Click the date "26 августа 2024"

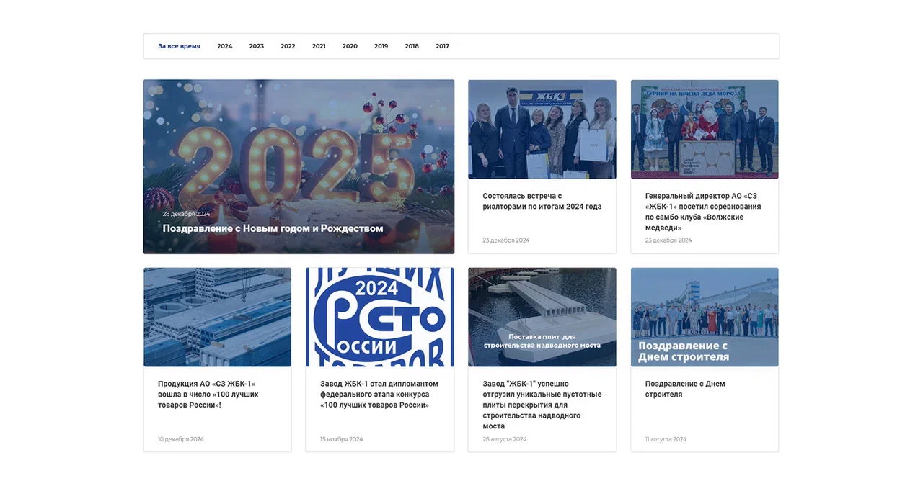point(505,439)
